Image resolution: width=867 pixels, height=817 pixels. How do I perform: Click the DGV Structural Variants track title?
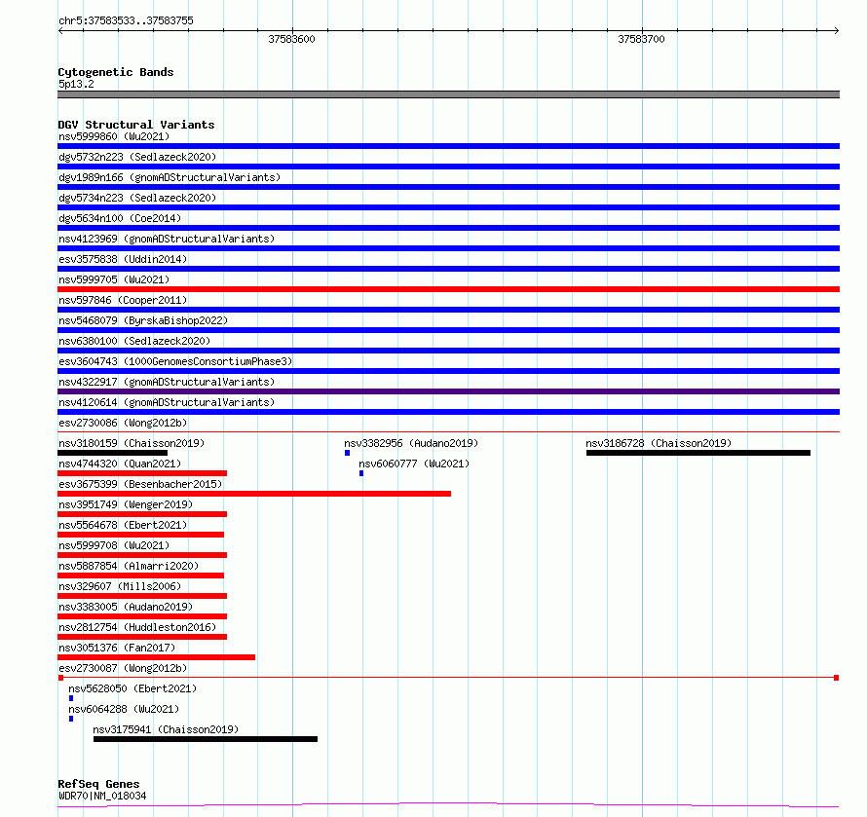tap(136, 125)
